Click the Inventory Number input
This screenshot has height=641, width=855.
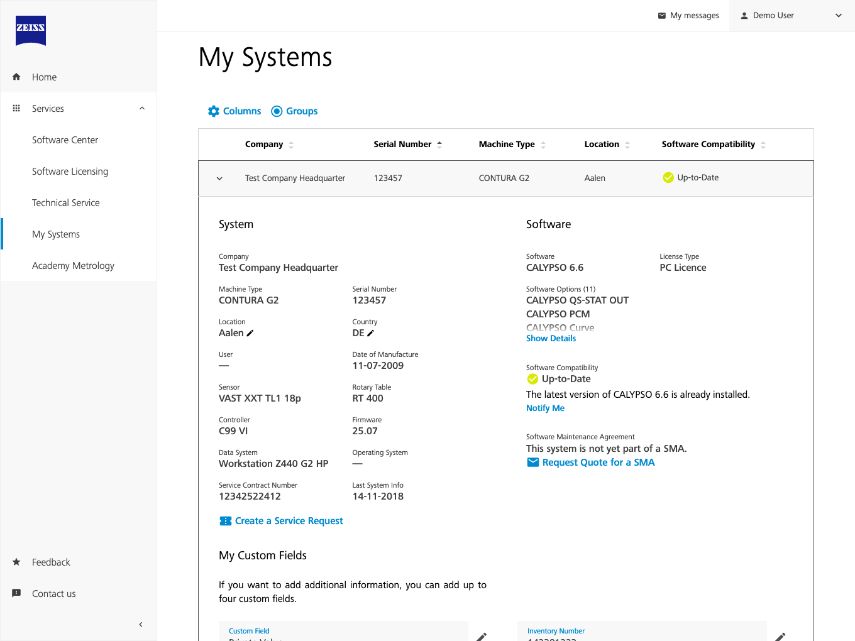[642, 631]
